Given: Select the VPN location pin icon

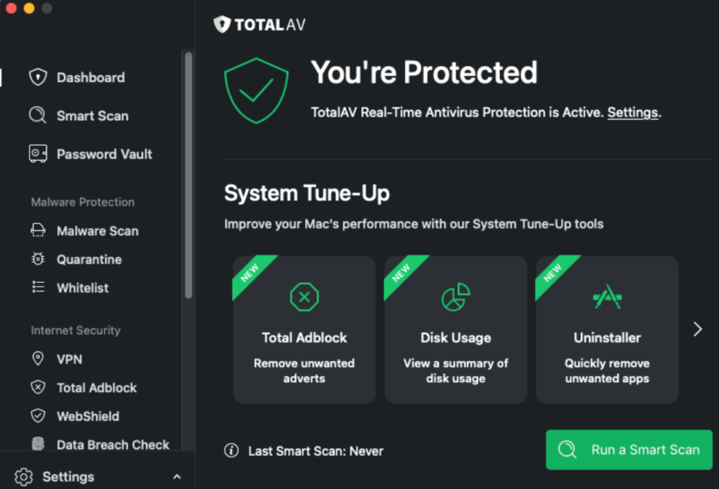Looking at the screenshot, I should click(38, 359).
